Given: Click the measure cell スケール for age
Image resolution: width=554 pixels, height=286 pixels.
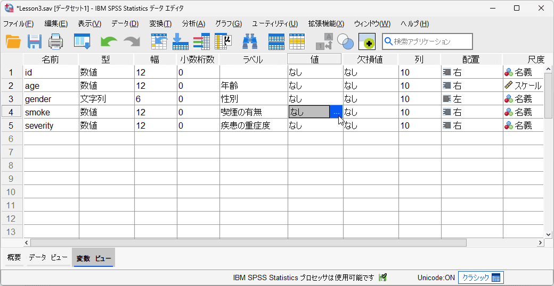Looking at the screenshot, I should point(523,86).
